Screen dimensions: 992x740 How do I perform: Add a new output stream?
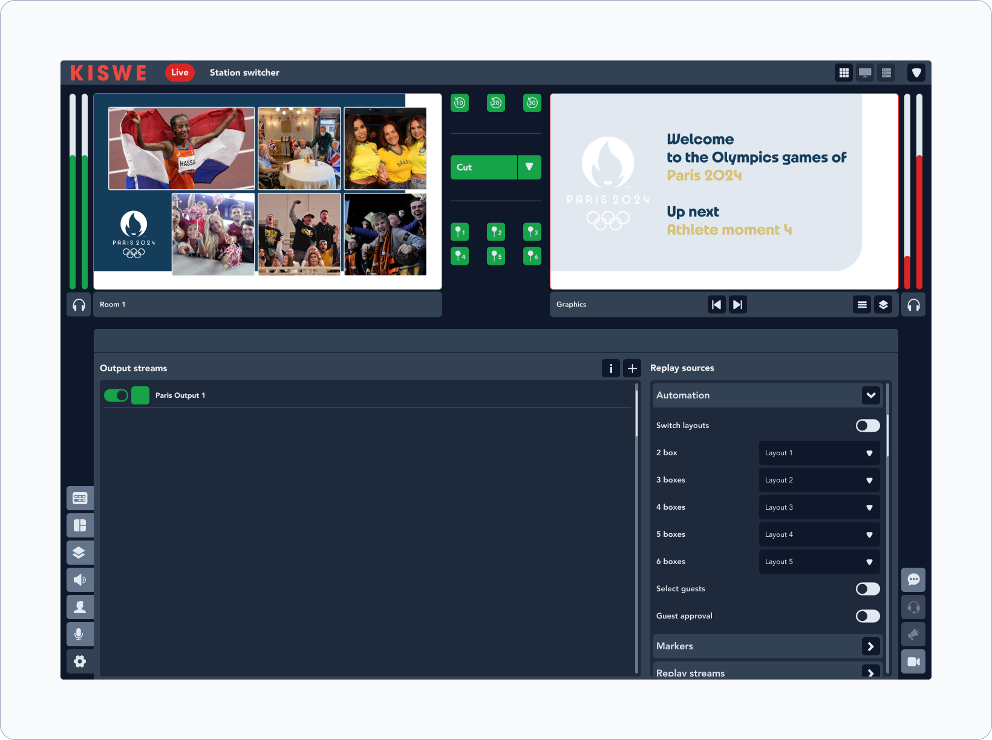pyautogui.click(x=632, y=368)
